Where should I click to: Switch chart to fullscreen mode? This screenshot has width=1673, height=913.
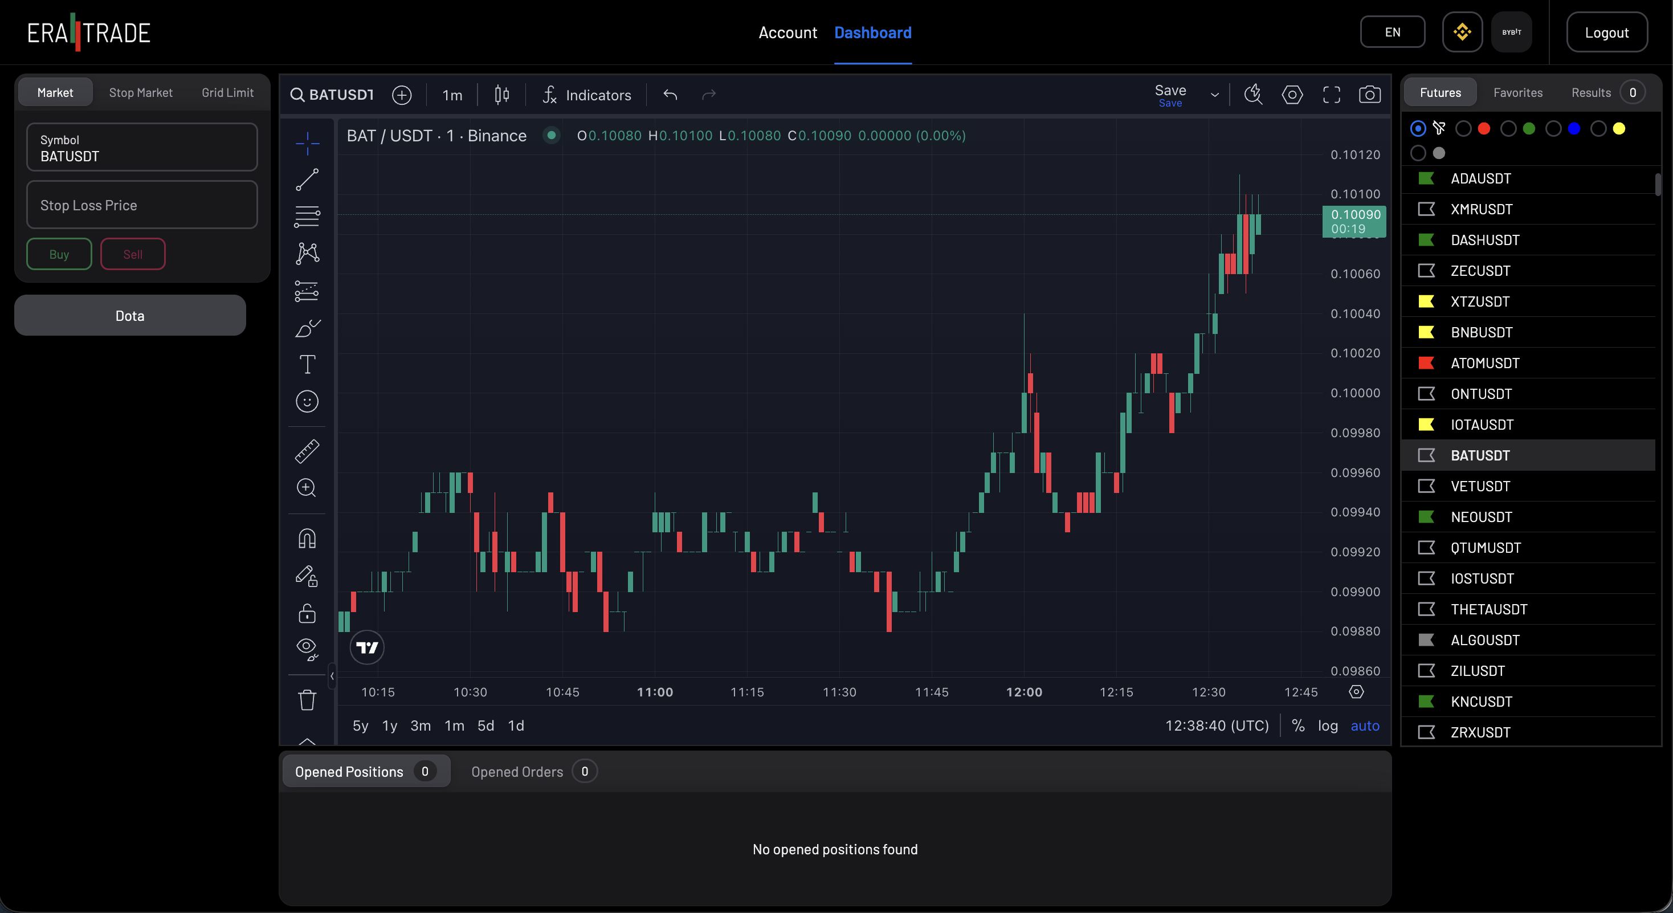click(x=1331, y=95)
